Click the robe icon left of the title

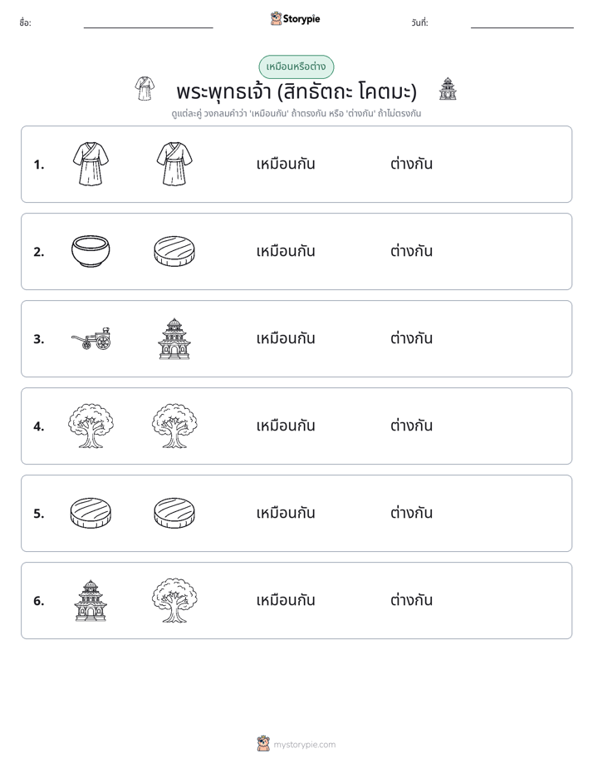pyautogui.click(x=145, y=89)
